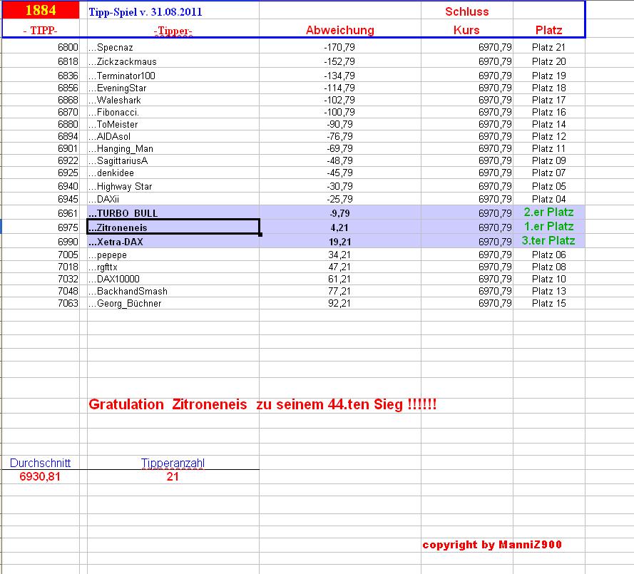This screenshot has width=634, height=574.
Task: Select 6970,79 in the Specnaz row
Action: click(495, 47)
